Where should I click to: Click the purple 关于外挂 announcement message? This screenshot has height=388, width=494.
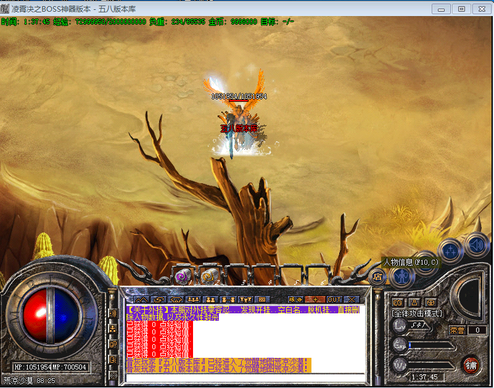coord(242,313)
